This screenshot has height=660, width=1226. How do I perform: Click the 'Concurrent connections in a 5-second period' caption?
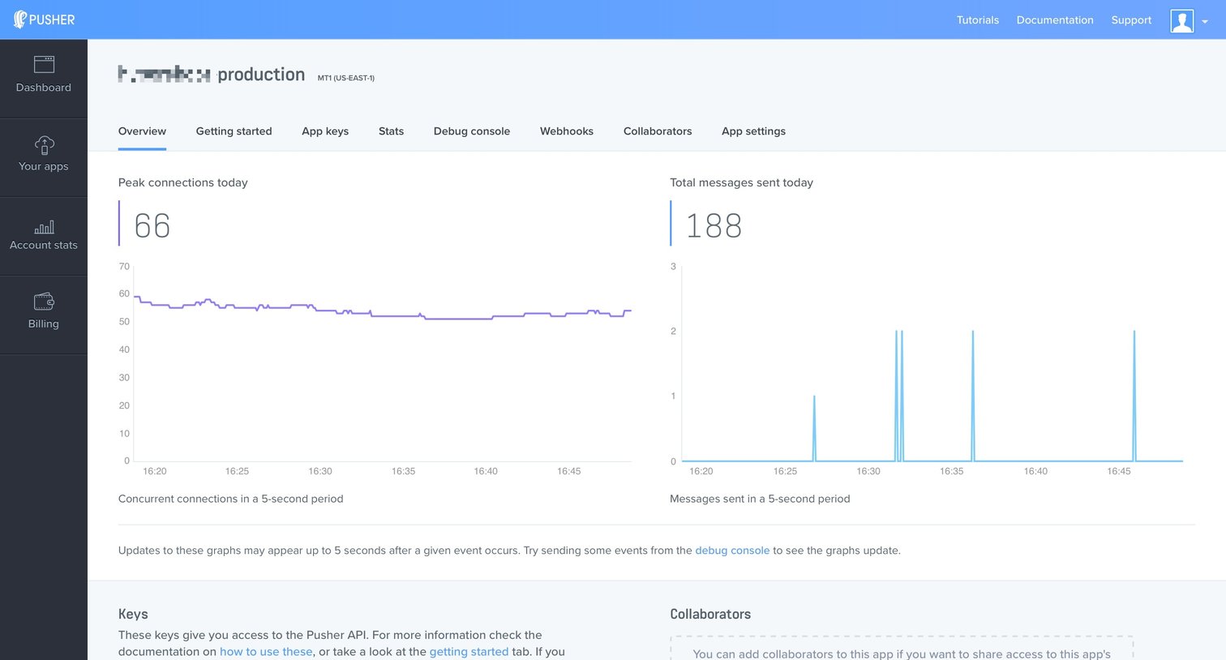point(231,499)
